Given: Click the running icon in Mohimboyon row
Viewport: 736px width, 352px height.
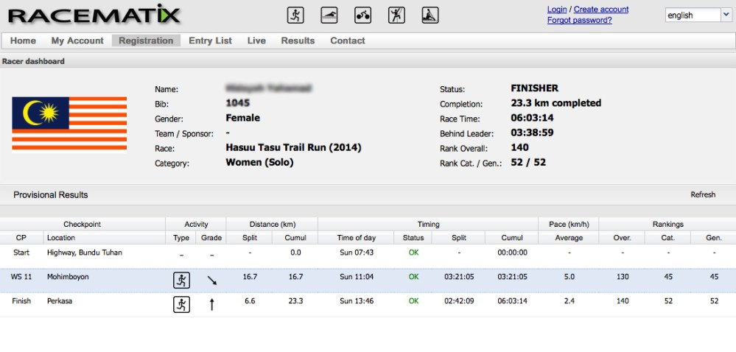Looking at the screenshot, I should click(181, 280).
